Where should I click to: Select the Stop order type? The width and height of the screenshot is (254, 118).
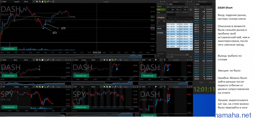(x=161, y=12)
